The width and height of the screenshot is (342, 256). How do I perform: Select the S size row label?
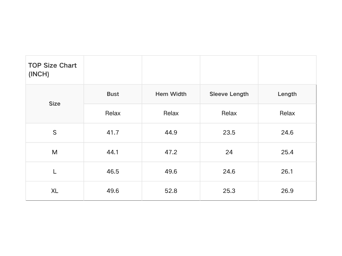click(x=55, y=133)
